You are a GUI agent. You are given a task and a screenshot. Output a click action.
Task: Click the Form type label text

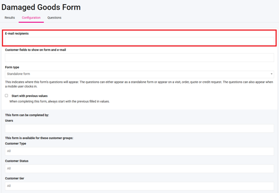point(12,67)
